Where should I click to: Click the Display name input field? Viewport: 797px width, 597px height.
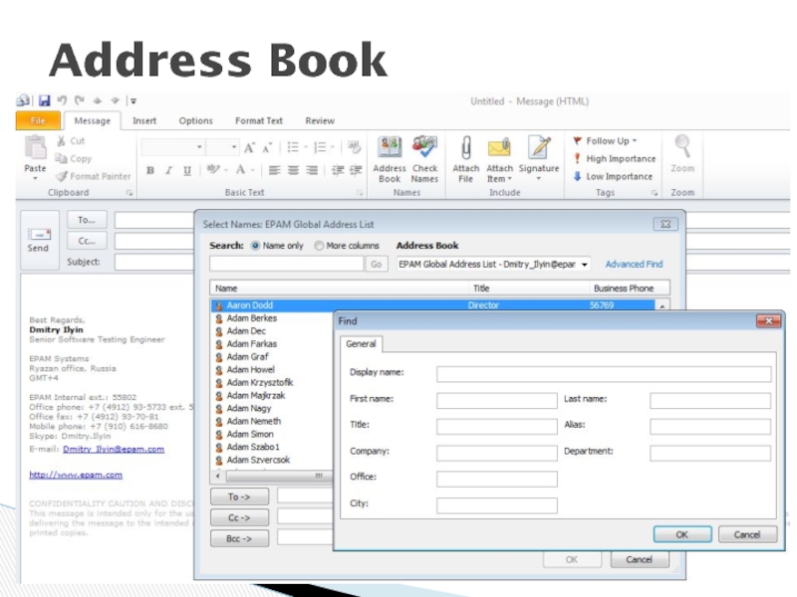click(x=603, y=374)
